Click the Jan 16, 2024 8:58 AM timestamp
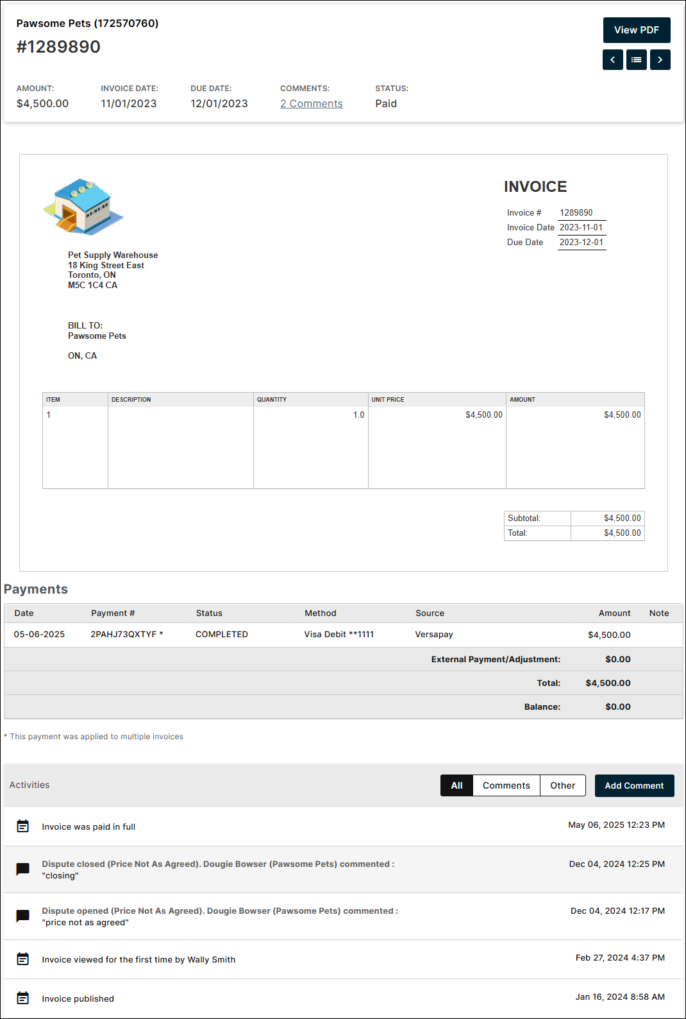This screenshot has height=1019, width=686. (x=620, y=997)
